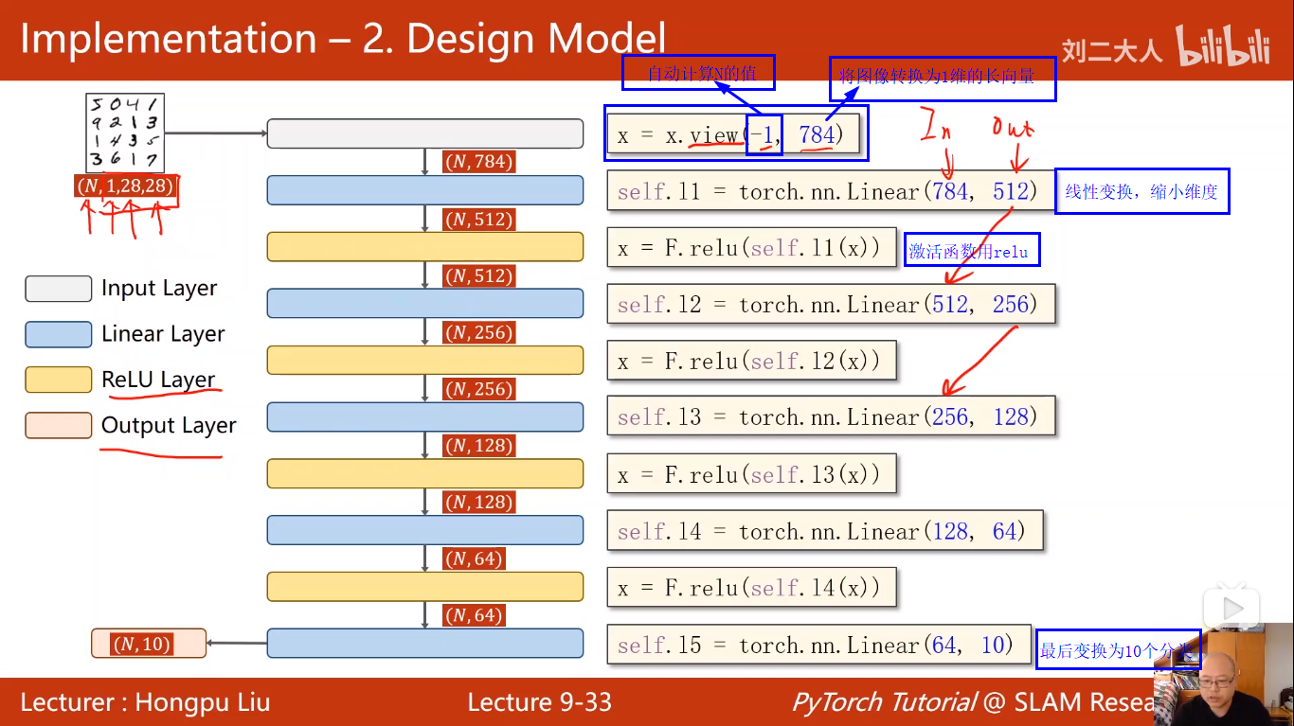Click the '(N,10)' output box
Viewport: 1294px width, 726px height.
click(x=148, y=644)
